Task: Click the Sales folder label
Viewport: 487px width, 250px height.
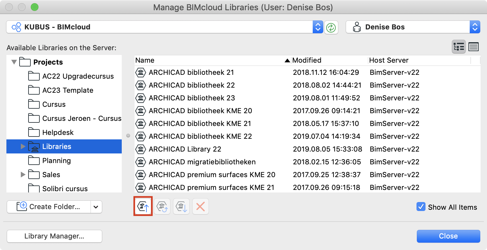Action: [x=51, y=175]
